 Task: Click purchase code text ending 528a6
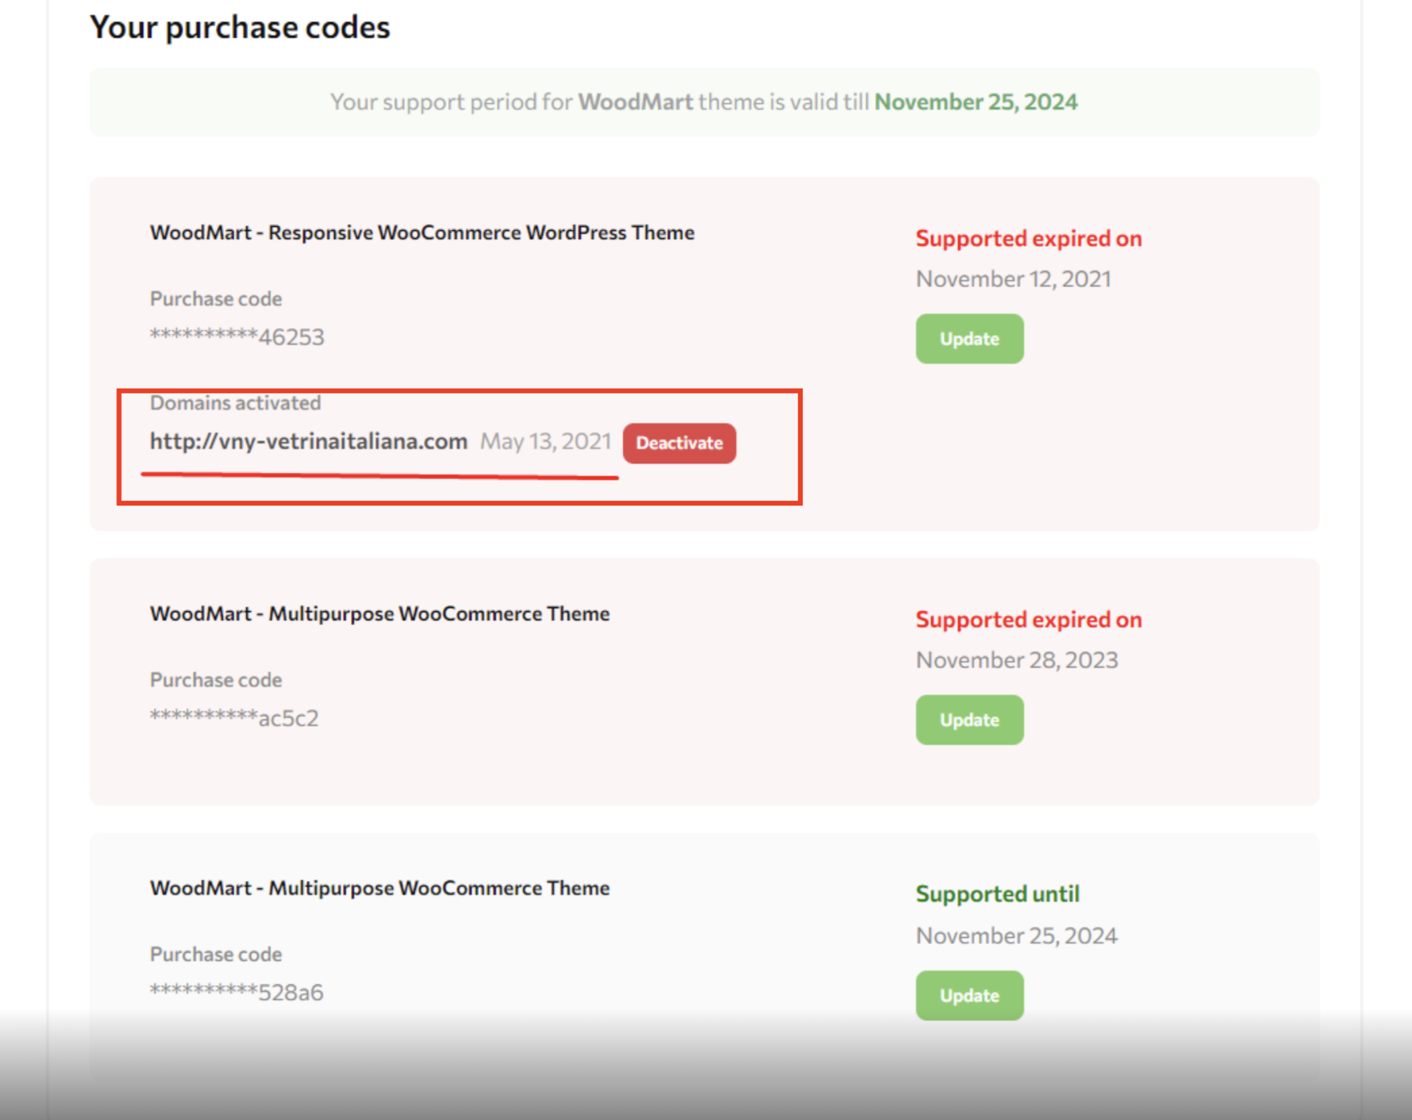click(x=236, y=992)
